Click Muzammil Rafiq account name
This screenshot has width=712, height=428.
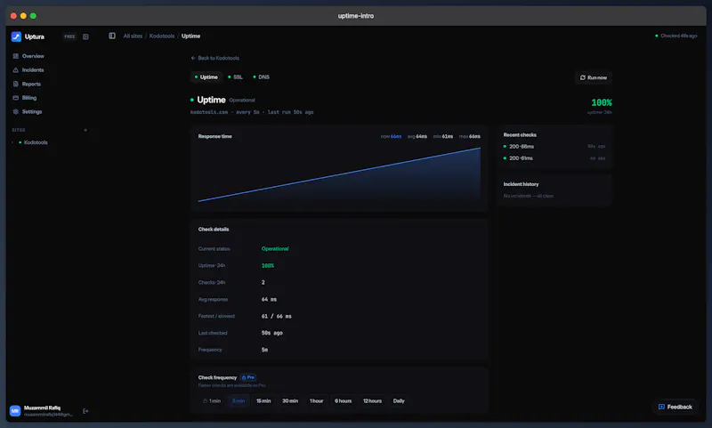pos(42,408)
